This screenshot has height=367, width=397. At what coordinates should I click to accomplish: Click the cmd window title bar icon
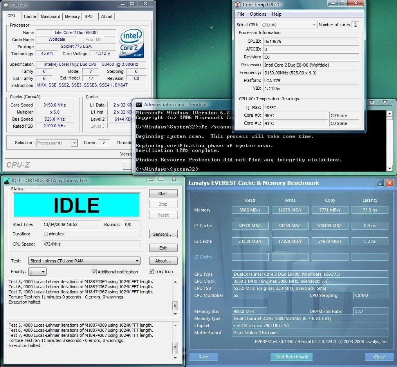point(139,105)
